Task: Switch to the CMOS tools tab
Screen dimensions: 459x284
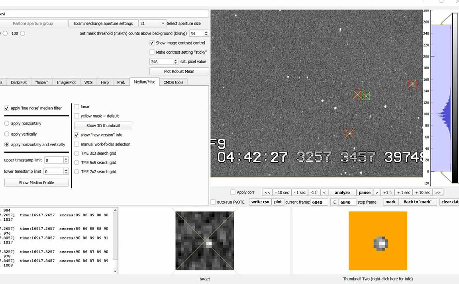Action: click(173, 82)
